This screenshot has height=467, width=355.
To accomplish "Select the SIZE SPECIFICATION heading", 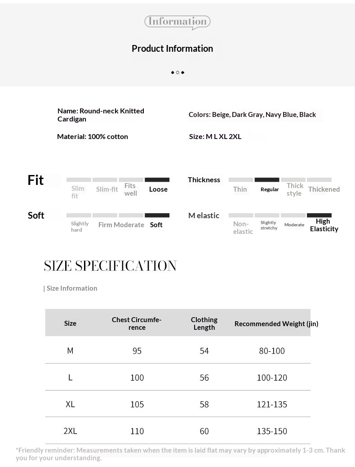I will click(x=110, y=265).
